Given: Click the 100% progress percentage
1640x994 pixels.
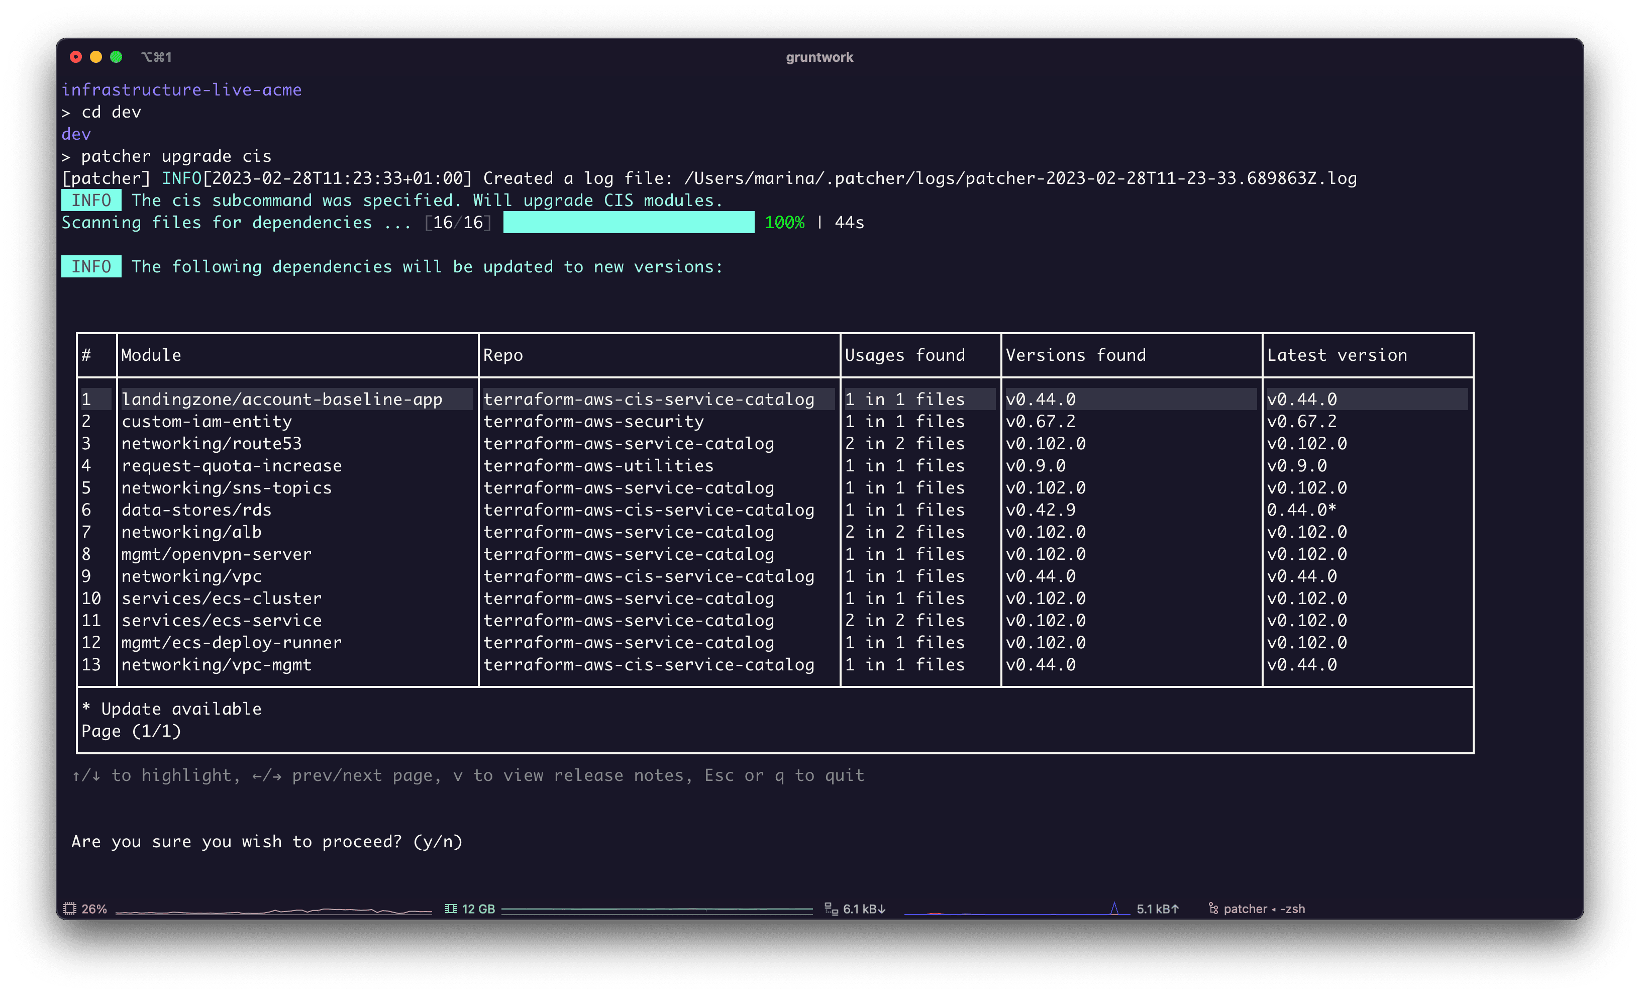Looking at the screenshot, I should tap(785, 222).
